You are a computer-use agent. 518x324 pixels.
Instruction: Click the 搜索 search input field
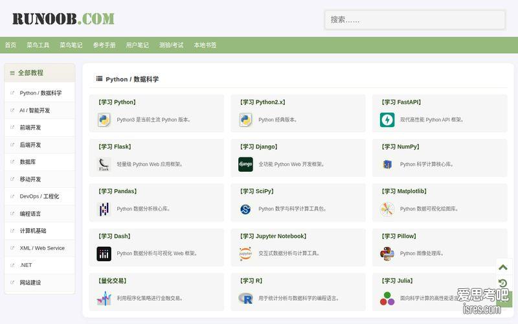pyautogui.click(x=415, y=20)
